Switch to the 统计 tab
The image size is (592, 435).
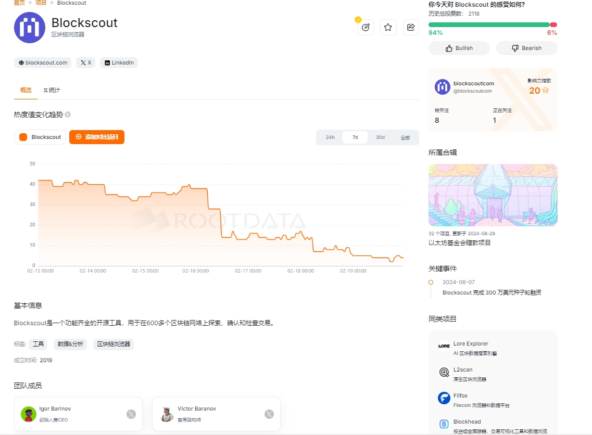(x=52, y=90)
